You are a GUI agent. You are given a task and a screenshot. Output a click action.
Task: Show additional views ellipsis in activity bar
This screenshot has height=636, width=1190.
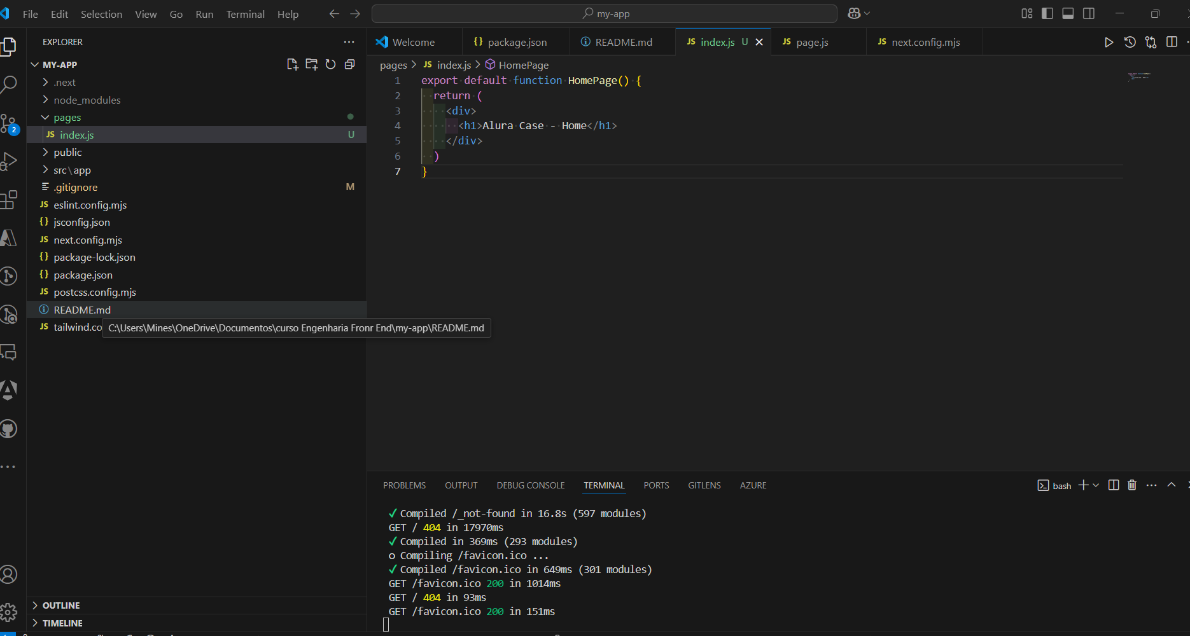coord(8,467)
